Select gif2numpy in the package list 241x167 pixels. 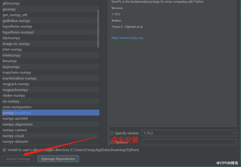[51, 3]
